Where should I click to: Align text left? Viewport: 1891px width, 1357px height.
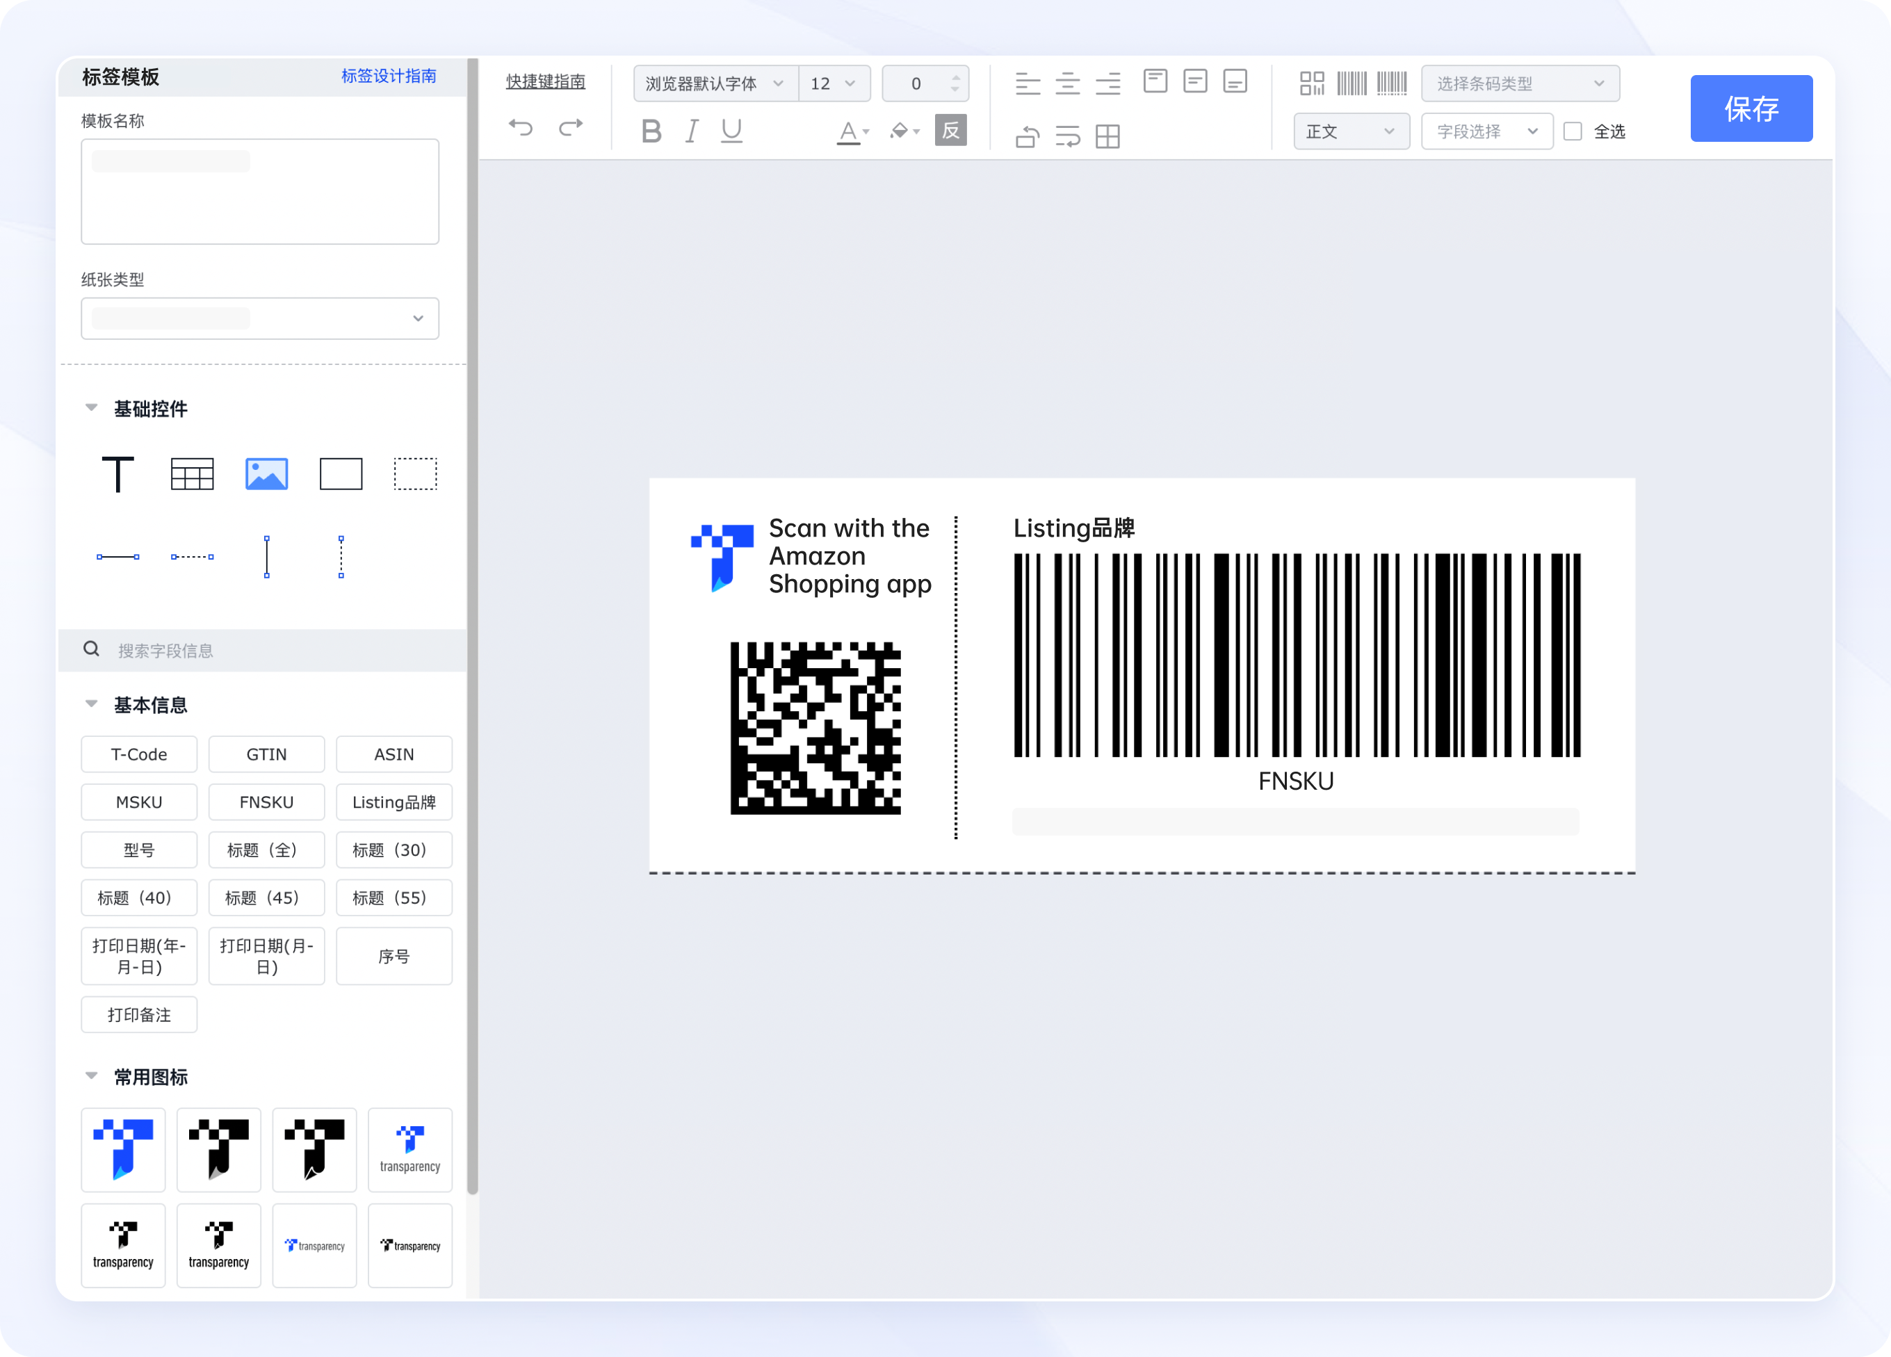click(x=1028, y=83)
